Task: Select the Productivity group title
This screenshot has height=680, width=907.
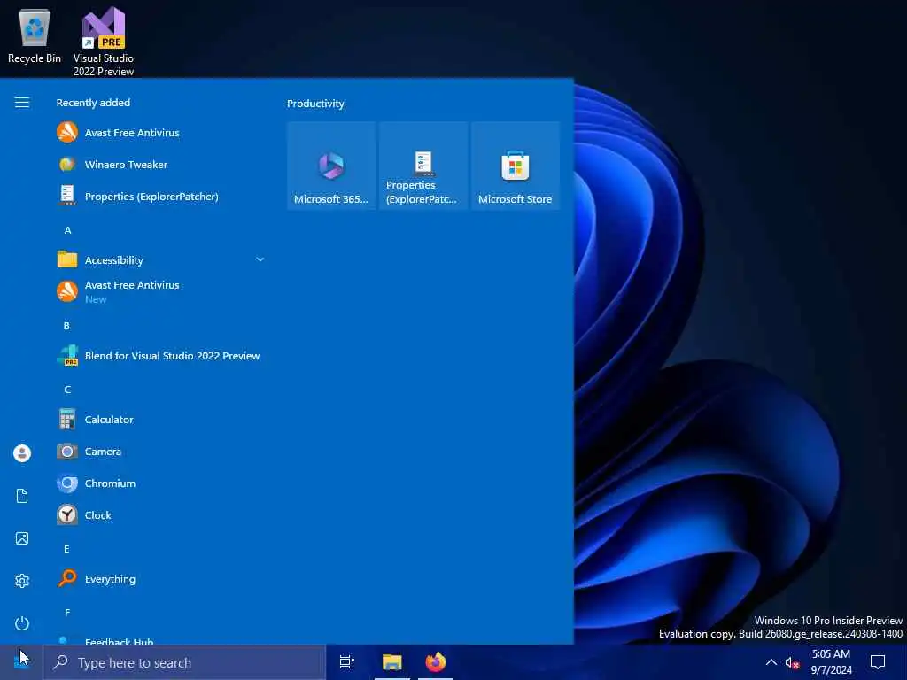Action: click(315, 104)
